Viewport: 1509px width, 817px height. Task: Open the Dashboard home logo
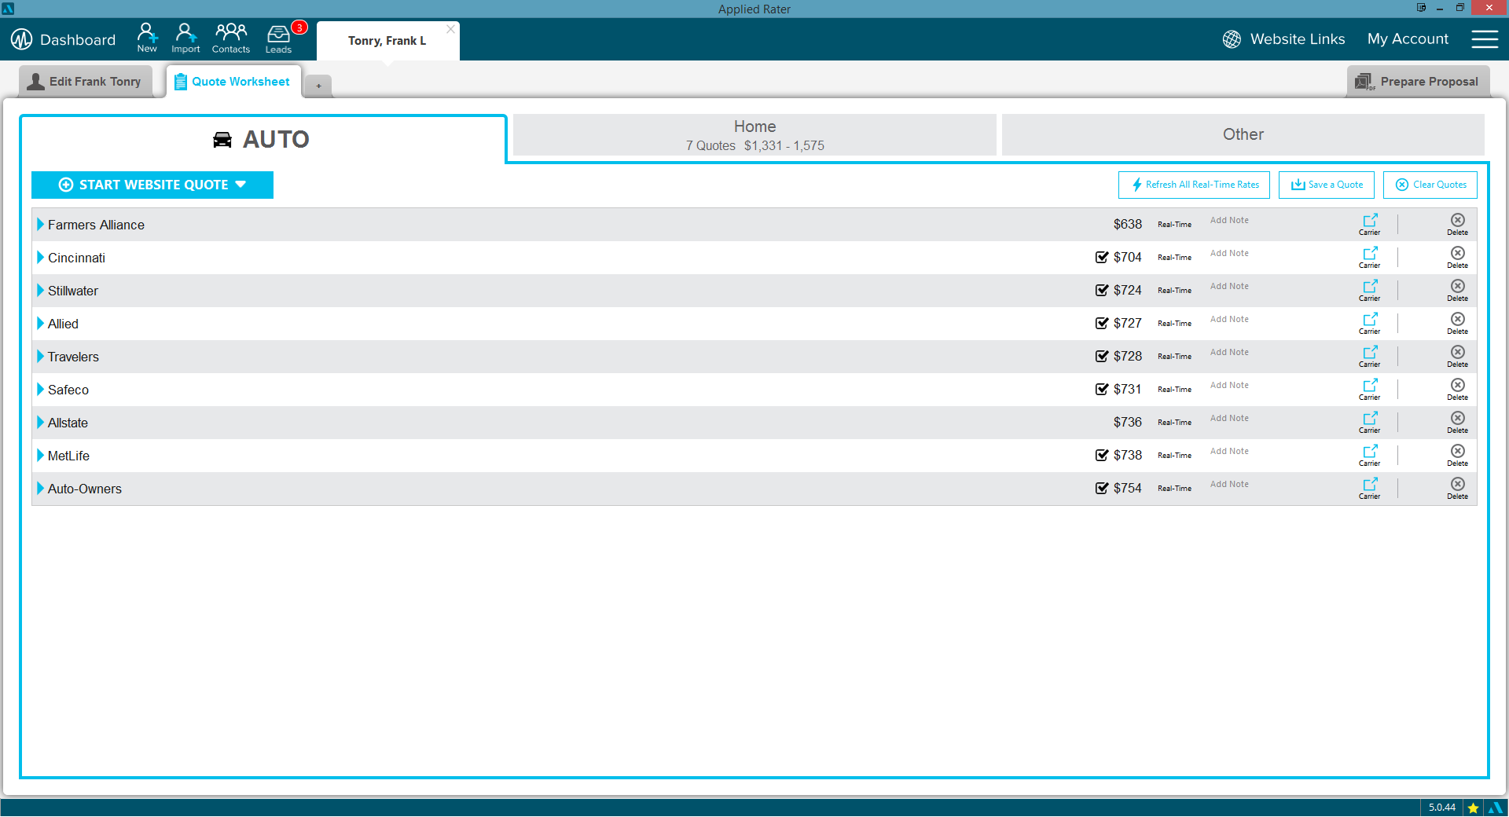pos(21,39)
